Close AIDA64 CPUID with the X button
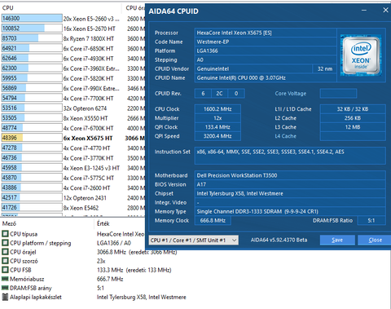Viewport: 391px width, 309px height. (385, 11)
